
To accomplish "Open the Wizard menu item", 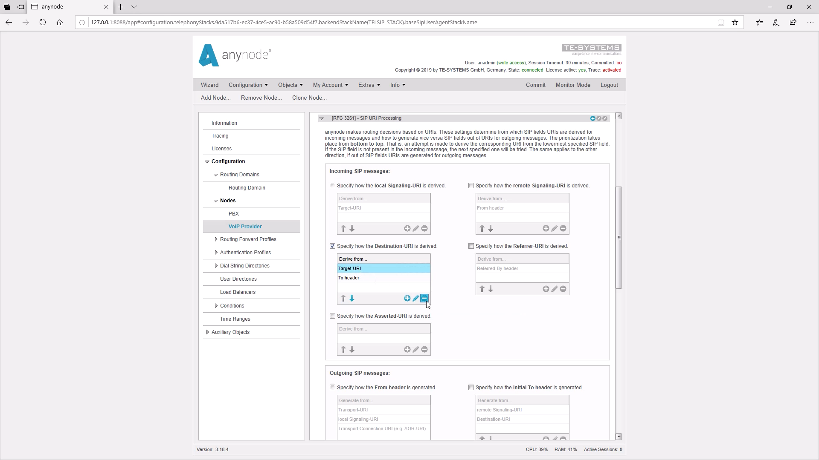I will (209, 85).
